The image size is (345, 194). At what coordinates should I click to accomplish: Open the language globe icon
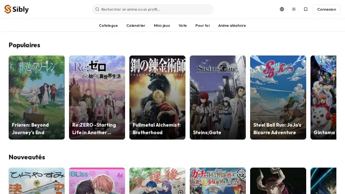pyautogui.click(x=282, y=9)
